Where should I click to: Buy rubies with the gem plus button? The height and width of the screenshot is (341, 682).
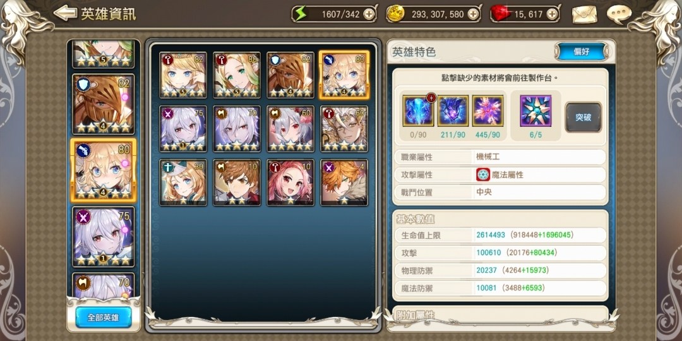click(551, 15)
